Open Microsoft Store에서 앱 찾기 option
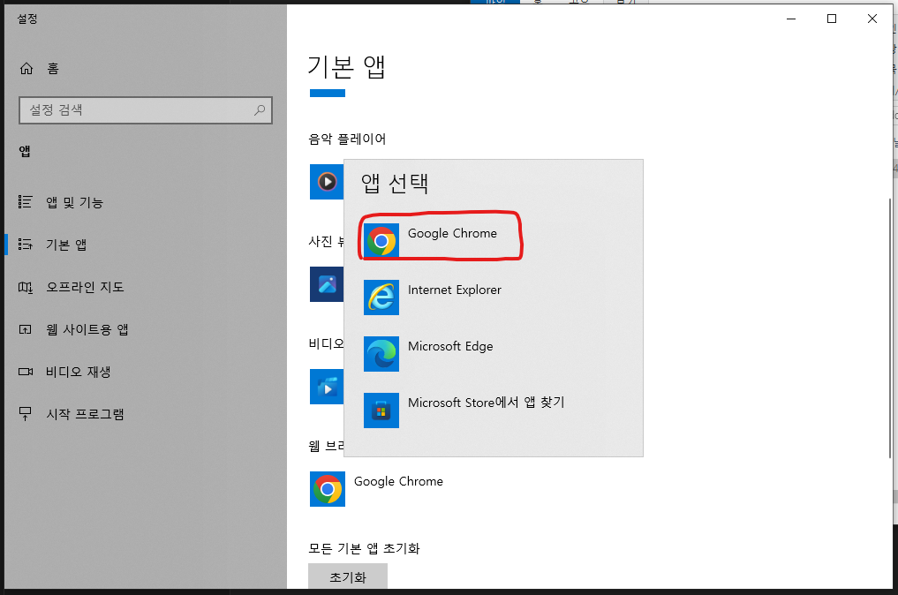Image resolution: width=898 pixels, height=595 pixels. point(493,410)
